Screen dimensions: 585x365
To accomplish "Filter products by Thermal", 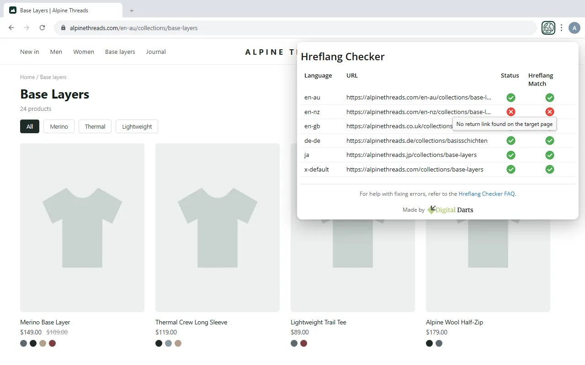I will tap(95, 126).
